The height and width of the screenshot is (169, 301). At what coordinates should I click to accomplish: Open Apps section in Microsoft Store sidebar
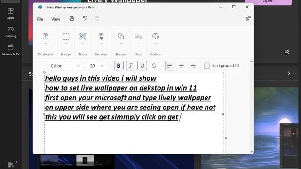click(x=10, y=14)
